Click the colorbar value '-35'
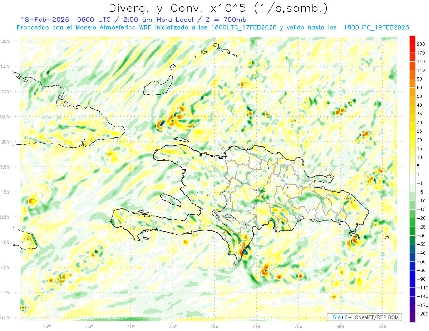 click(421, 244)
